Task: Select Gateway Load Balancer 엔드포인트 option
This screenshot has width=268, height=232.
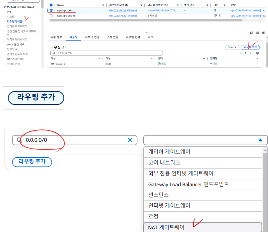Action: (x=203, y=184)
